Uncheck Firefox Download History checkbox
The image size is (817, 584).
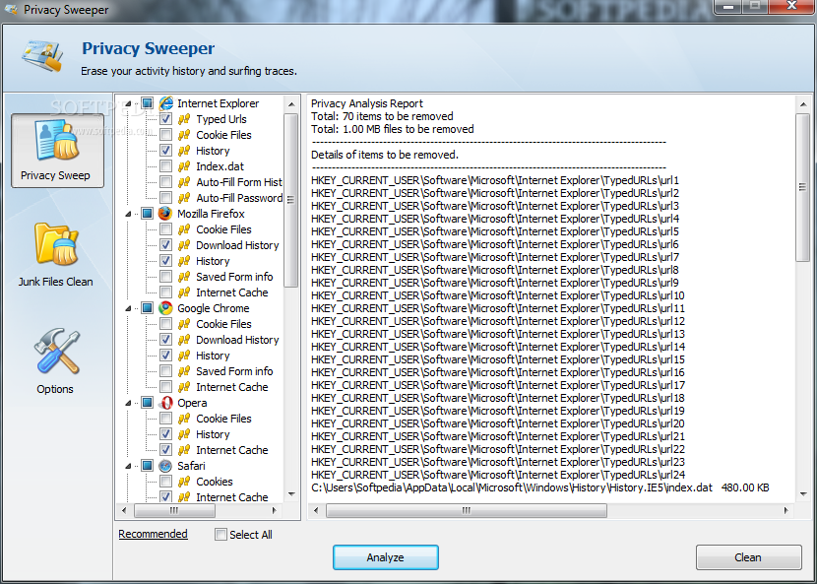pos(165,245)
